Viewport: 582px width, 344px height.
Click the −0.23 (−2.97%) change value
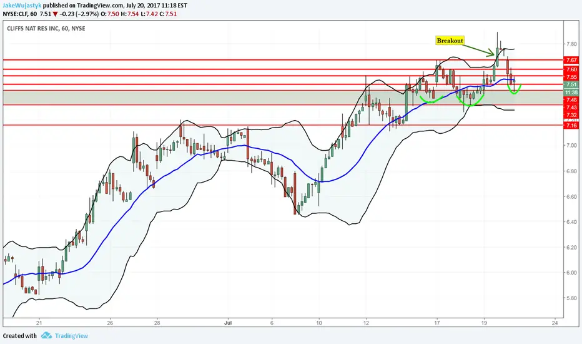click(79, 14)
